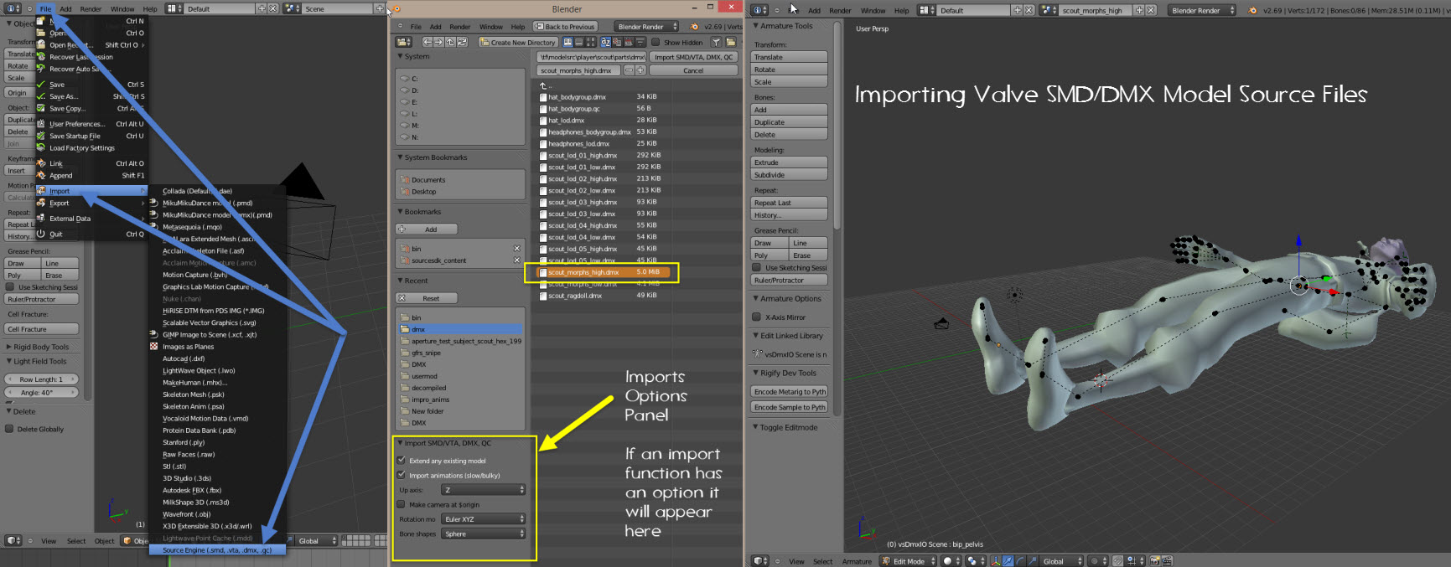Click User Preferences menu entry
Viewport: 1451px width, 567px height.
tap(91, 124)
